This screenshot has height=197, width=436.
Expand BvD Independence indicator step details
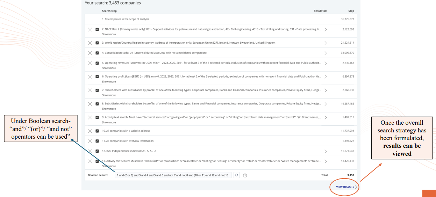(x=326, y=151)
